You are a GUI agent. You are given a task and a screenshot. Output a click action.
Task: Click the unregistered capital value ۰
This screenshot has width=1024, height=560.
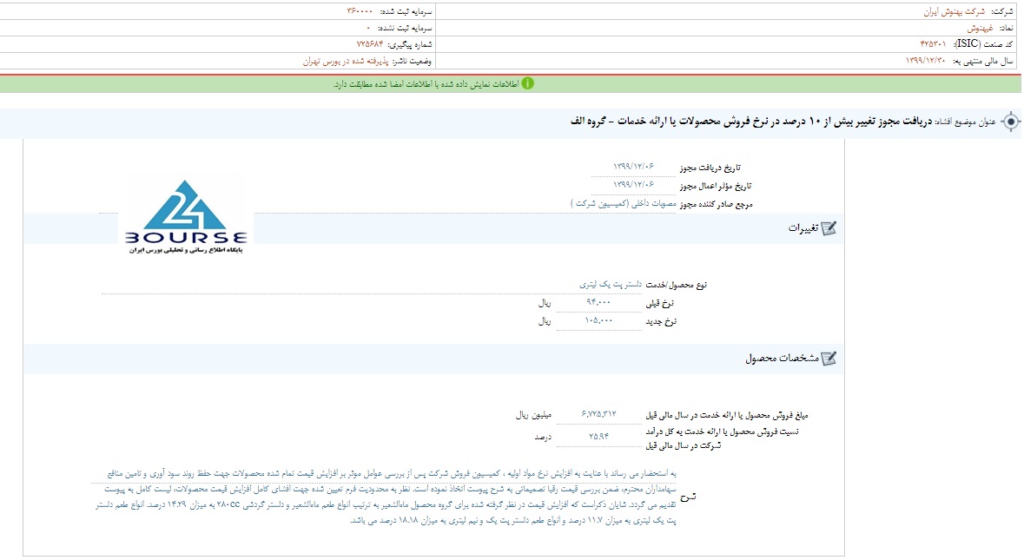point(368,28)
